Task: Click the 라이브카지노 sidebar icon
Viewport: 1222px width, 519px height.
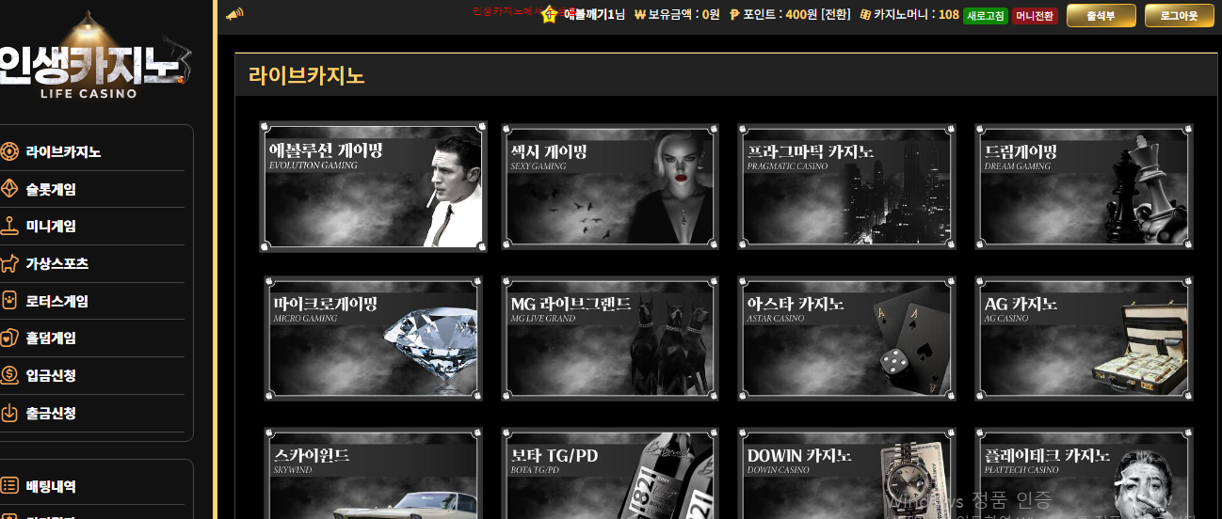Action: coord(9,152)
